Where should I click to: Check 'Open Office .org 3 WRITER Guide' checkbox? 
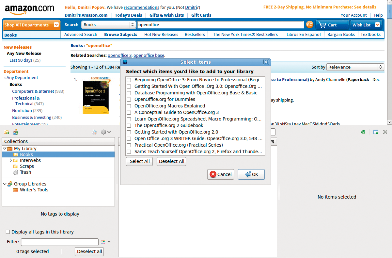129,139
